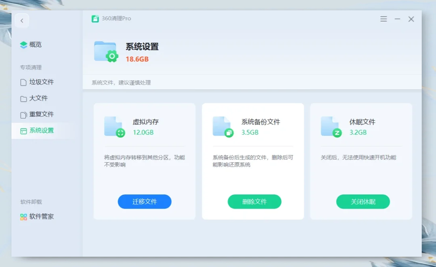Viewport: 436px width, 267px height.
Task: Click the 虚拟内存 card title
Action: click(x=146, y=122)
